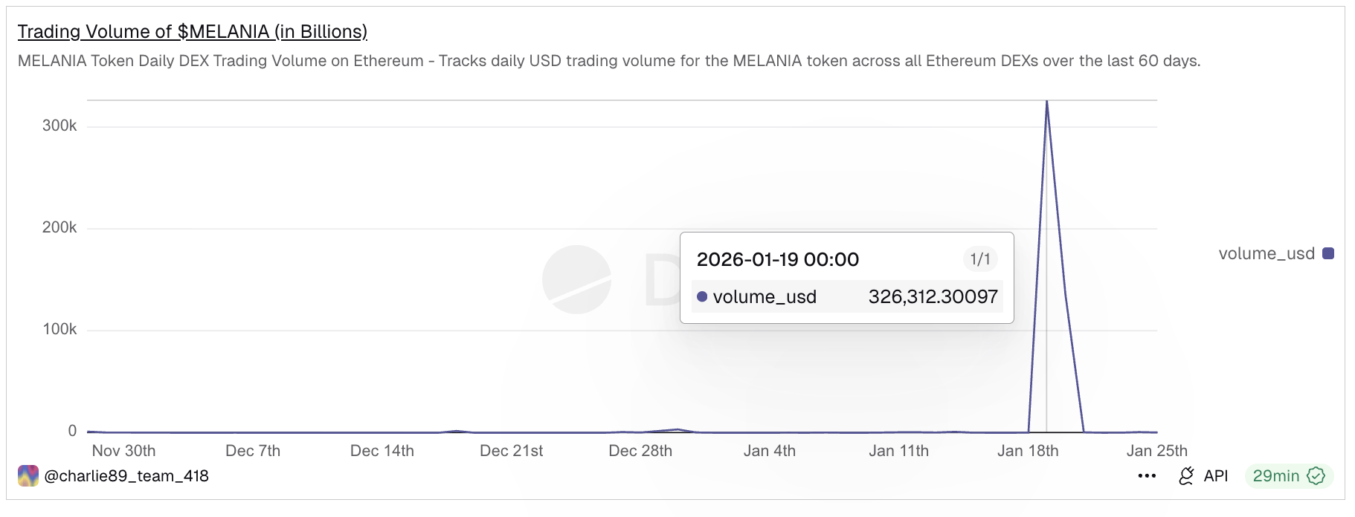
Task: Click the Nov 30th x-axis label
Action: point(123,451)
